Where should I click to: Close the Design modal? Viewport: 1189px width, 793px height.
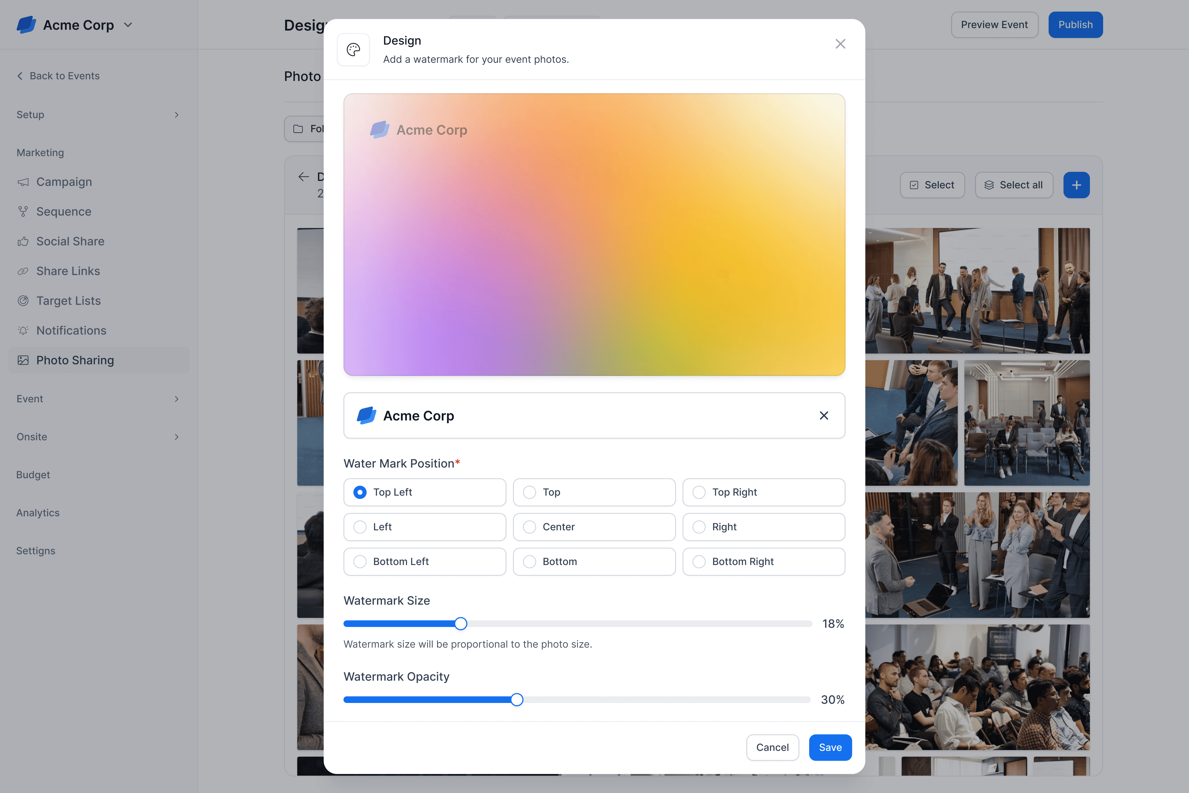pos(840,44)
